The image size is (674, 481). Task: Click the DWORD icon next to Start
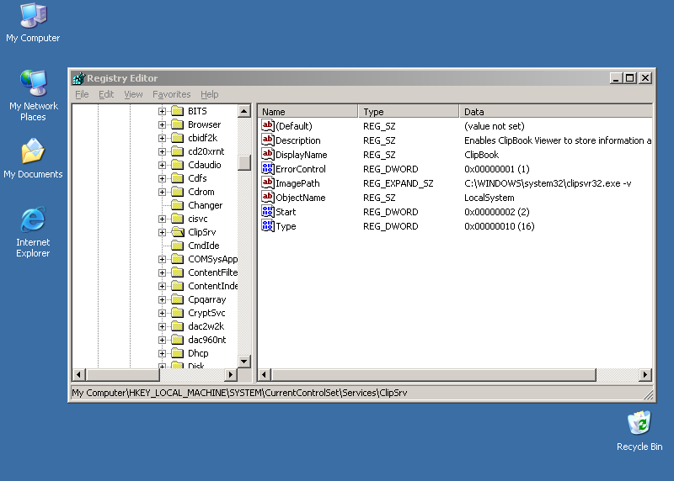tap(267, 211)
